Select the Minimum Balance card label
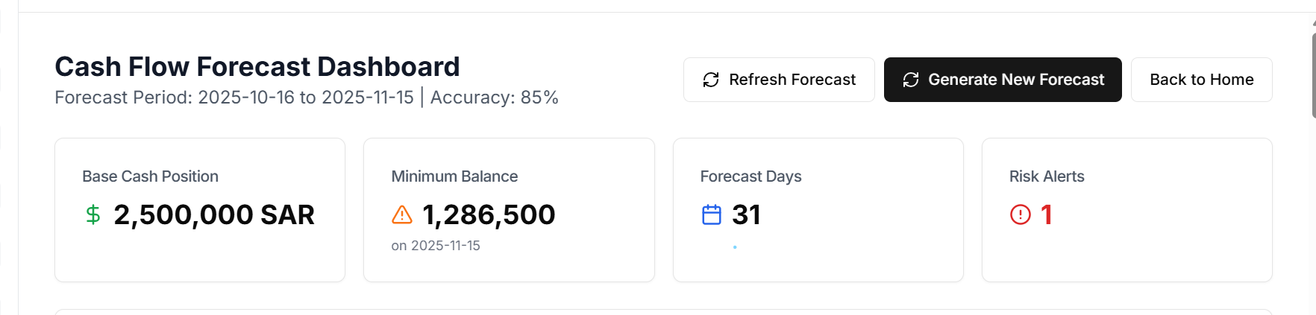Viewport: 1316px width, 315px height. pyautogui.click(x=454, y=176)
